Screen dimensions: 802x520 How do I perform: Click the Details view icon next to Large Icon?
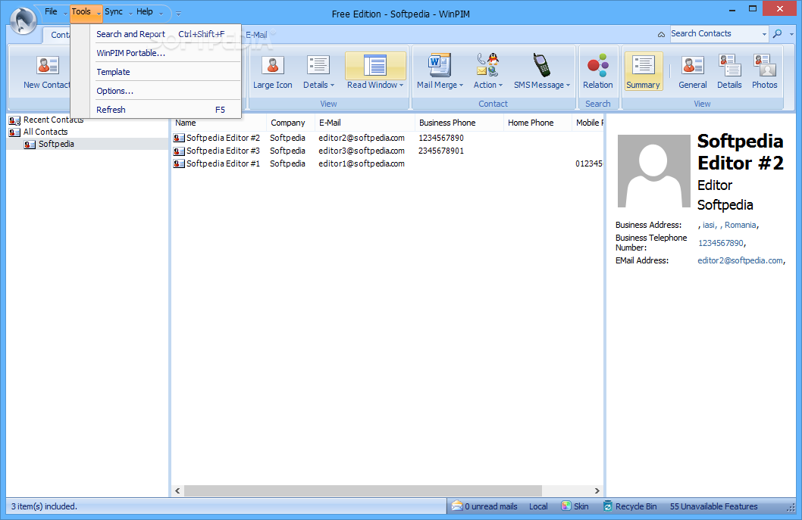tap(318, 65)
